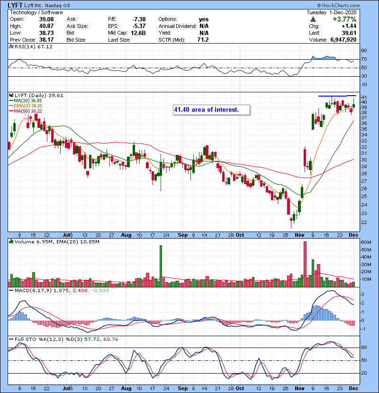
Task: Click the stochastic %K value 57.72
Action: coord(92,339)
